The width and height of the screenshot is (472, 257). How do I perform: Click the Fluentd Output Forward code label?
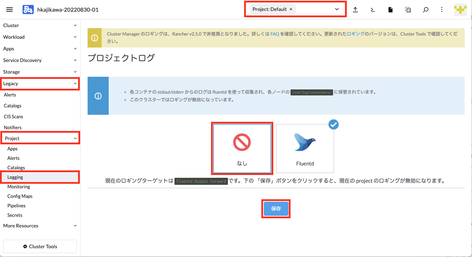(x=202, y=181)
